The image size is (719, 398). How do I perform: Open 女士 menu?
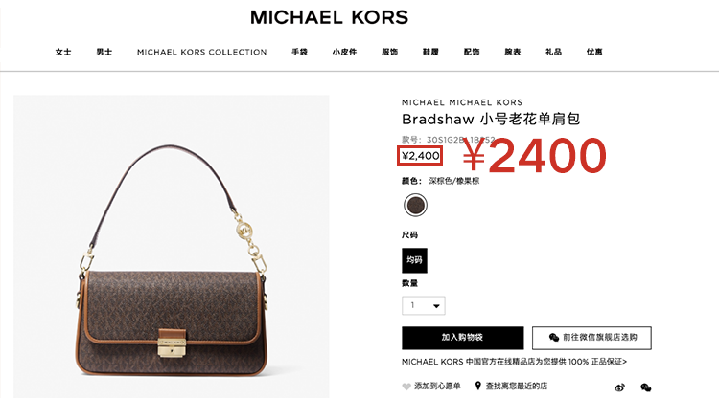(63, 52)
